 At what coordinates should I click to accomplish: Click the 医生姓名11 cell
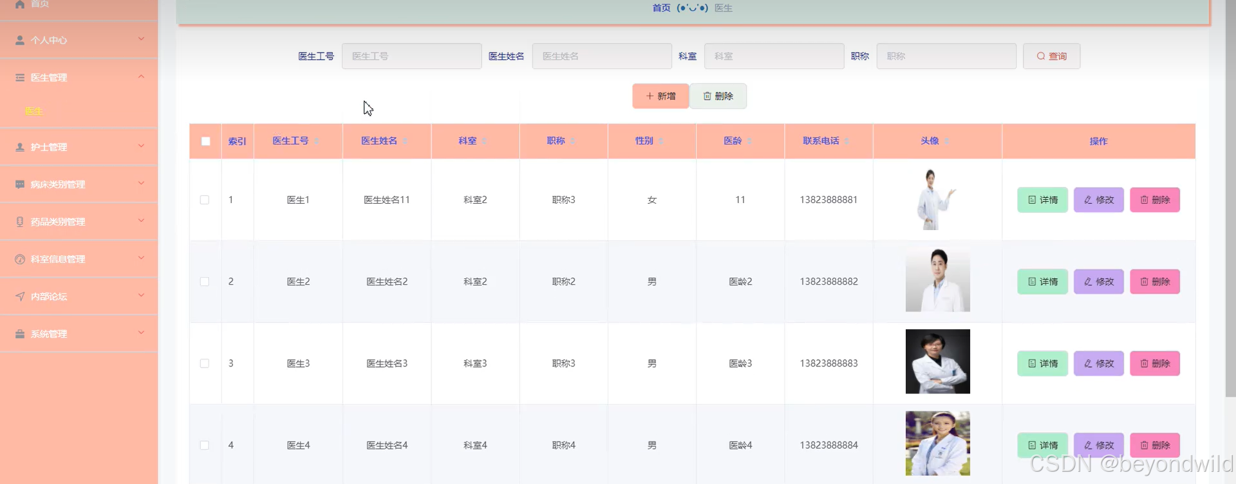tap(387, 200)
